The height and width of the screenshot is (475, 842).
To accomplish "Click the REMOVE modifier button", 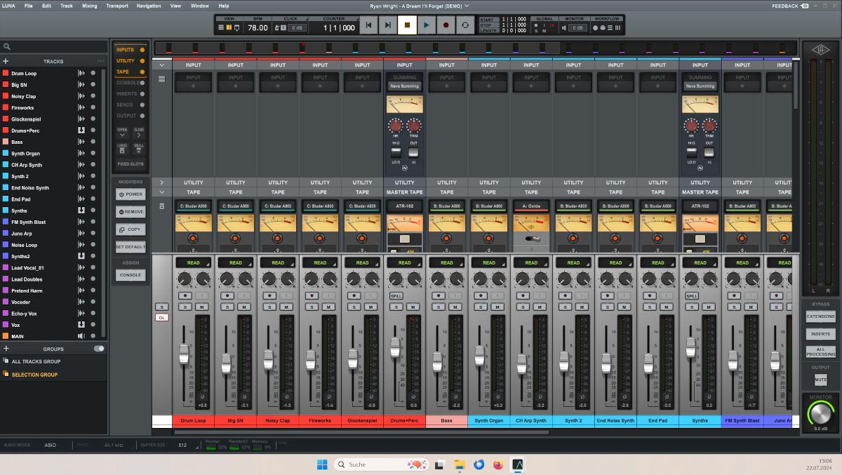I will pos(131,212).
